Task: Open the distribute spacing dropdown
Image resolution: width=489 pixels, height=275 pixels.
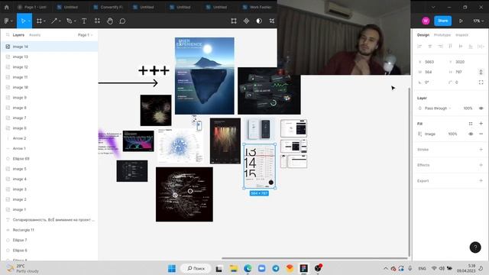Action: pyautogui.click(x=481, y=46)
